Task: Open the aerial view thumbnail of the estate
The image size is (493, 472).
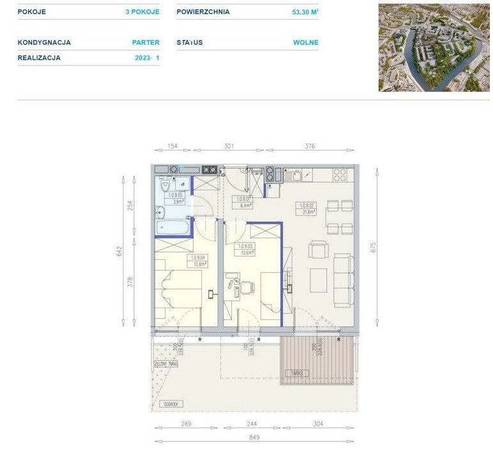Action: click(x=434, y=48)
